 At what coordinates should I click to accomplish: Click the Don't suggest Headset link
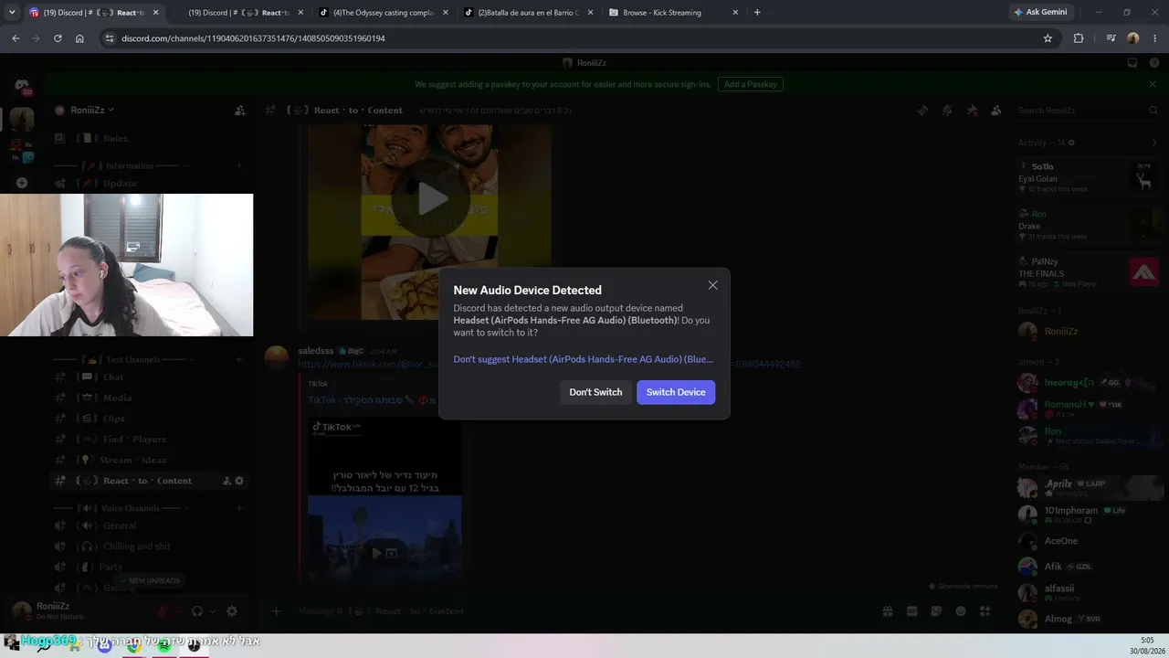coord(583,359)
